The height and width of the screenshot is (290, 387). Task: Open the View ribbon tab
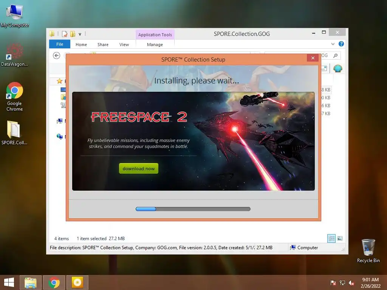124,45
